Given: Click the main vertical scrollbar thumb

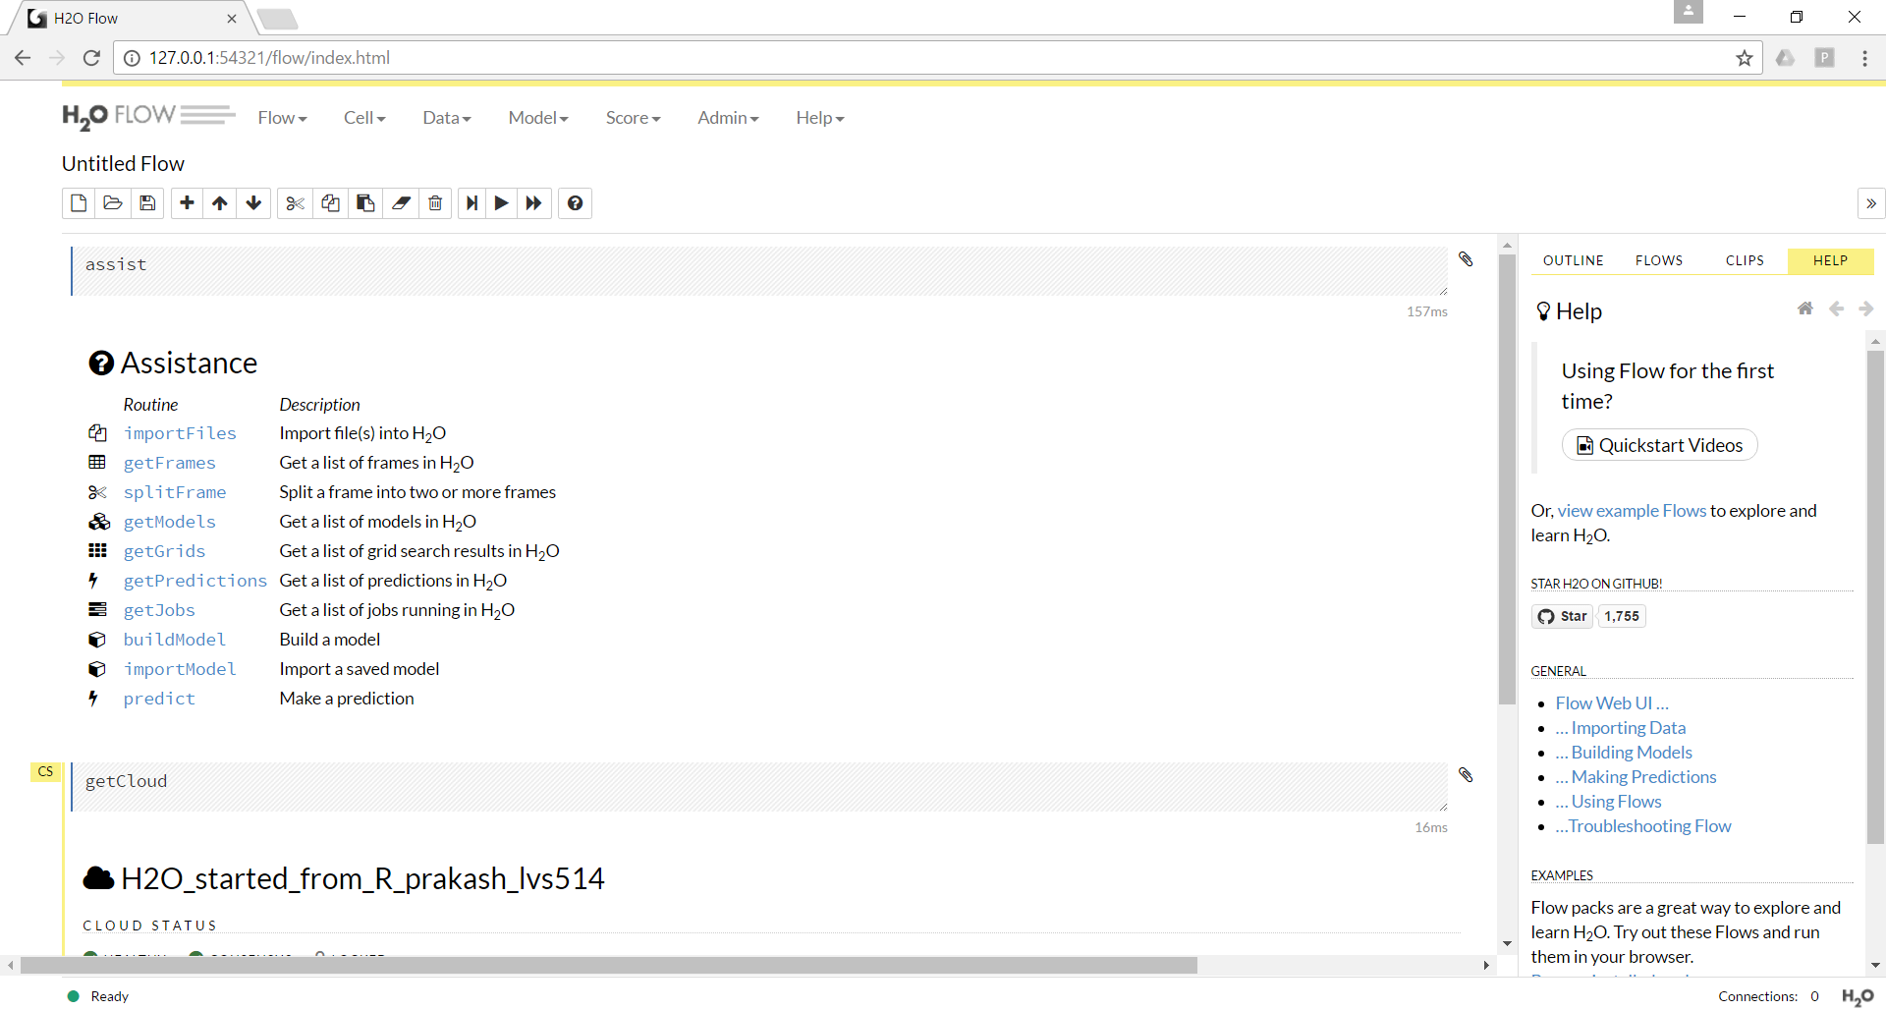Looking at the screenshot, I should point(1507,479).
